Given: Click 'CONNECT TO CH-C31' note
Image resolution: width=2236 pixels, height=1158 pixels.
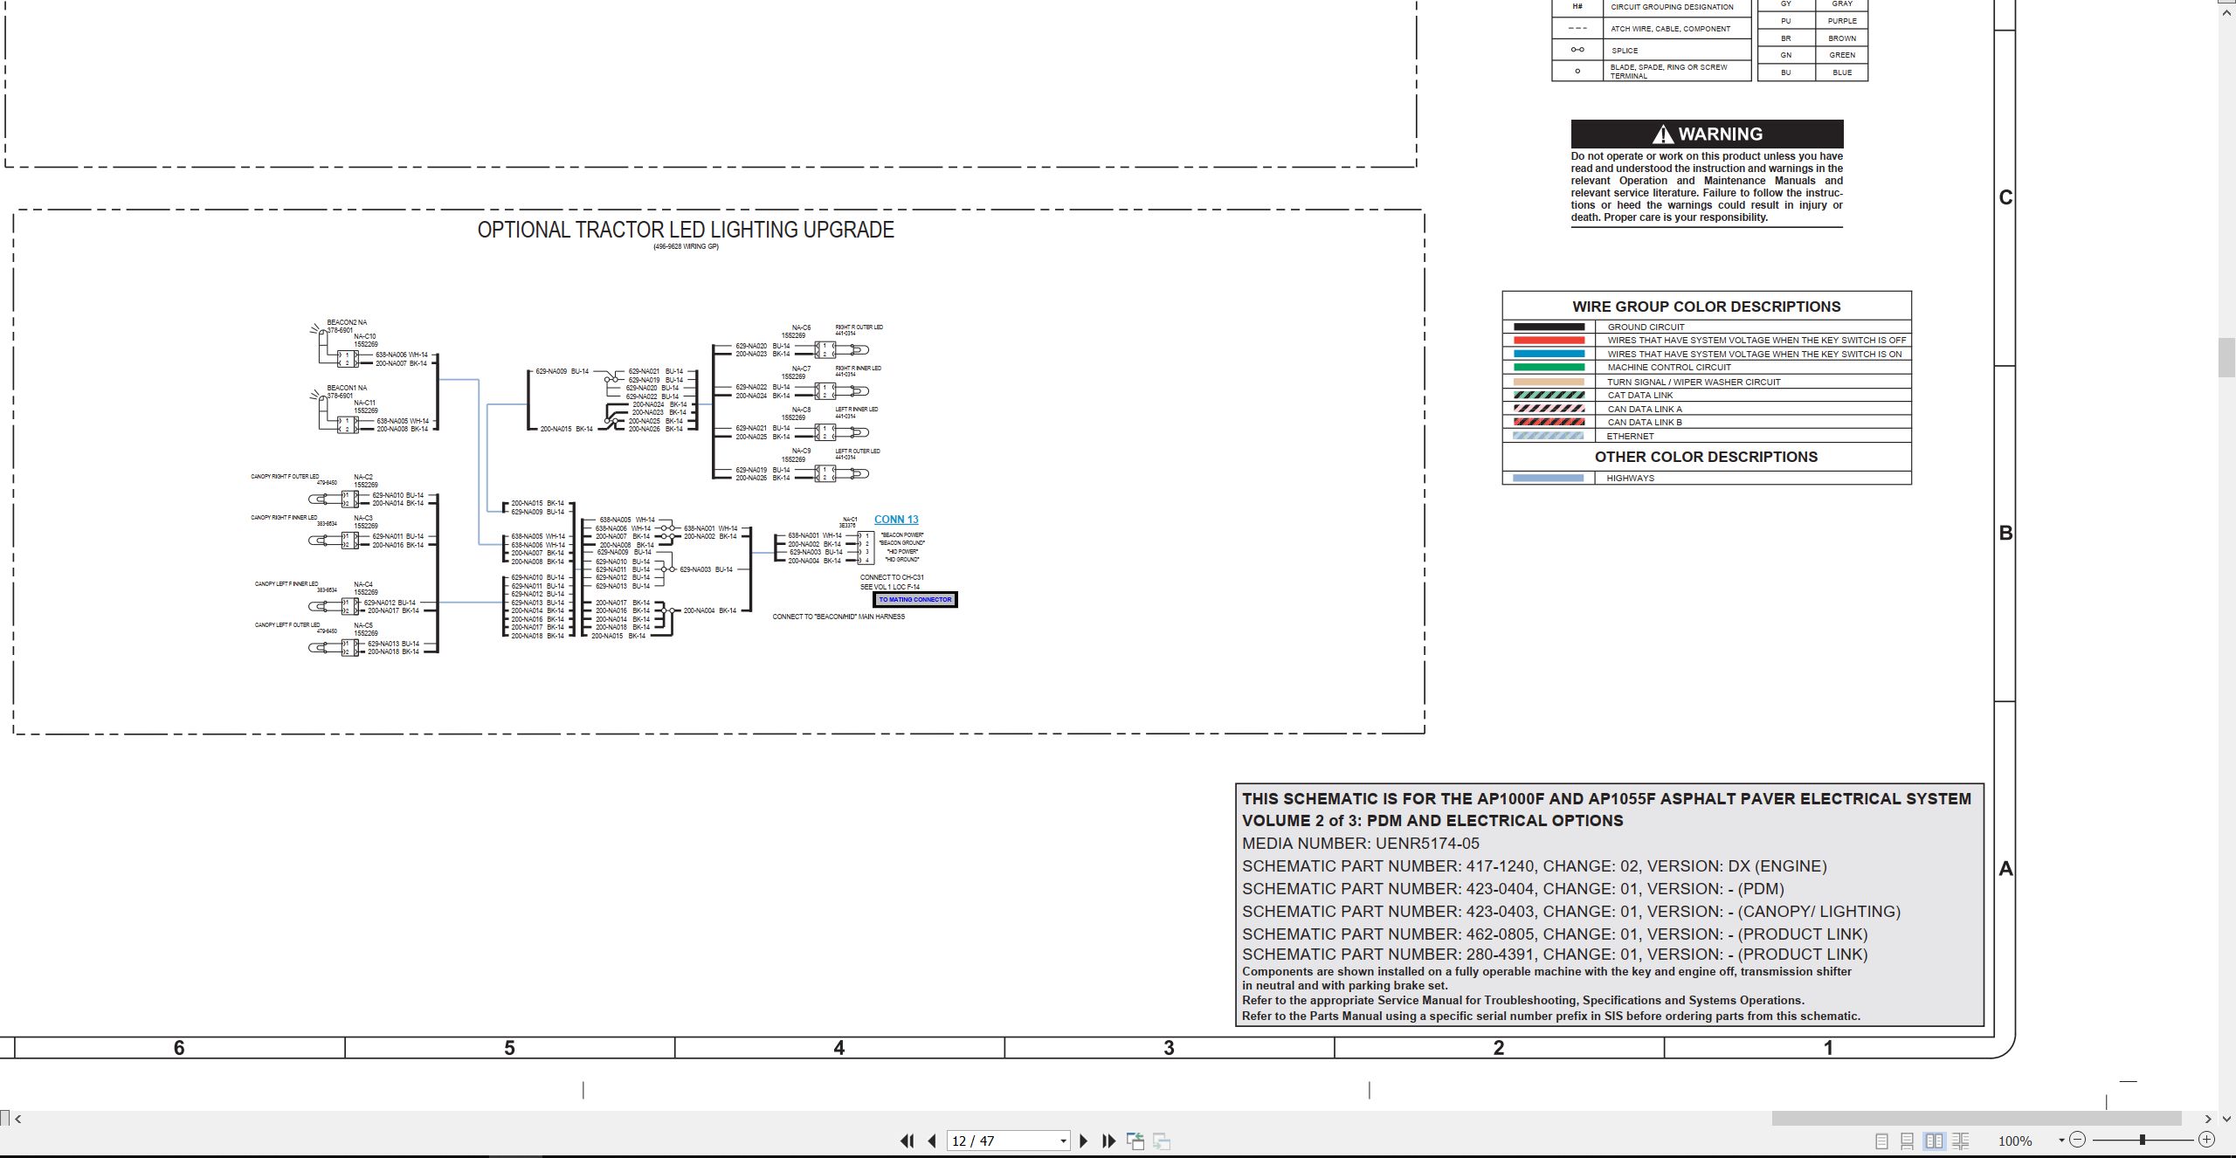Looking at the screenshot, I should pos(892,578).
